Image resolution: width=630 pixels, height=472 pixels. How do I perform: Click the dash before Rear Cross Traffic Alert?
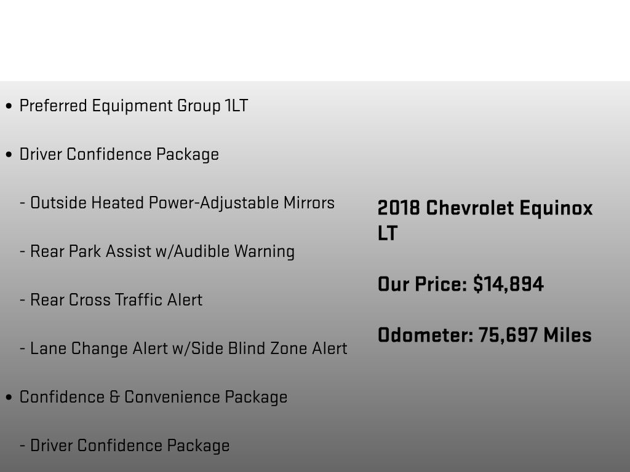tap(23, 301)
